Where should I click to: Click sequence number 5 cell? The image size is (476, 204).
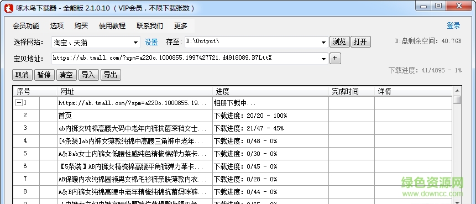(25, 154)
